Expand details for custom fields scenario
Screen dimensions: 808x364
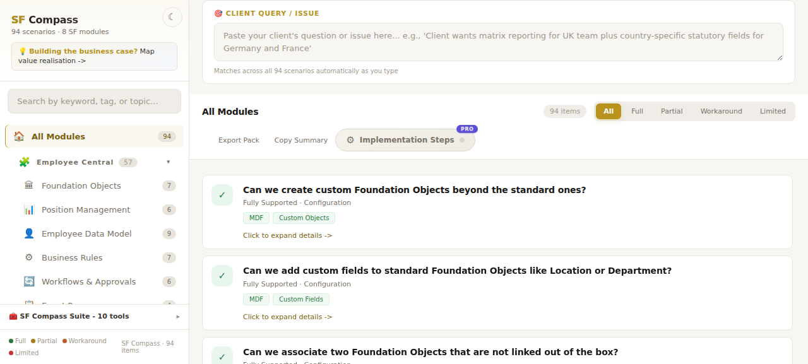[287, 317]
